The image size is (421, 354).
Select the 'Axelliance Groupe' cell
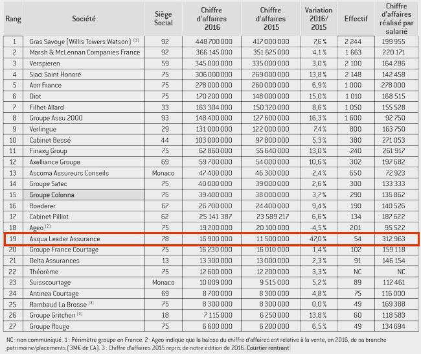coord(84,162)
